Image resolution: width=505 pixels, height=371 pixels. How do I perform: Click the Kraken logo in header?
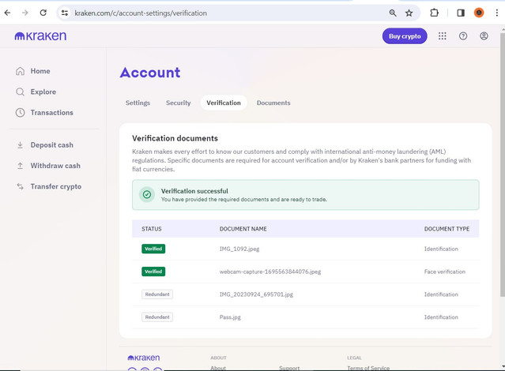[40, 36]
